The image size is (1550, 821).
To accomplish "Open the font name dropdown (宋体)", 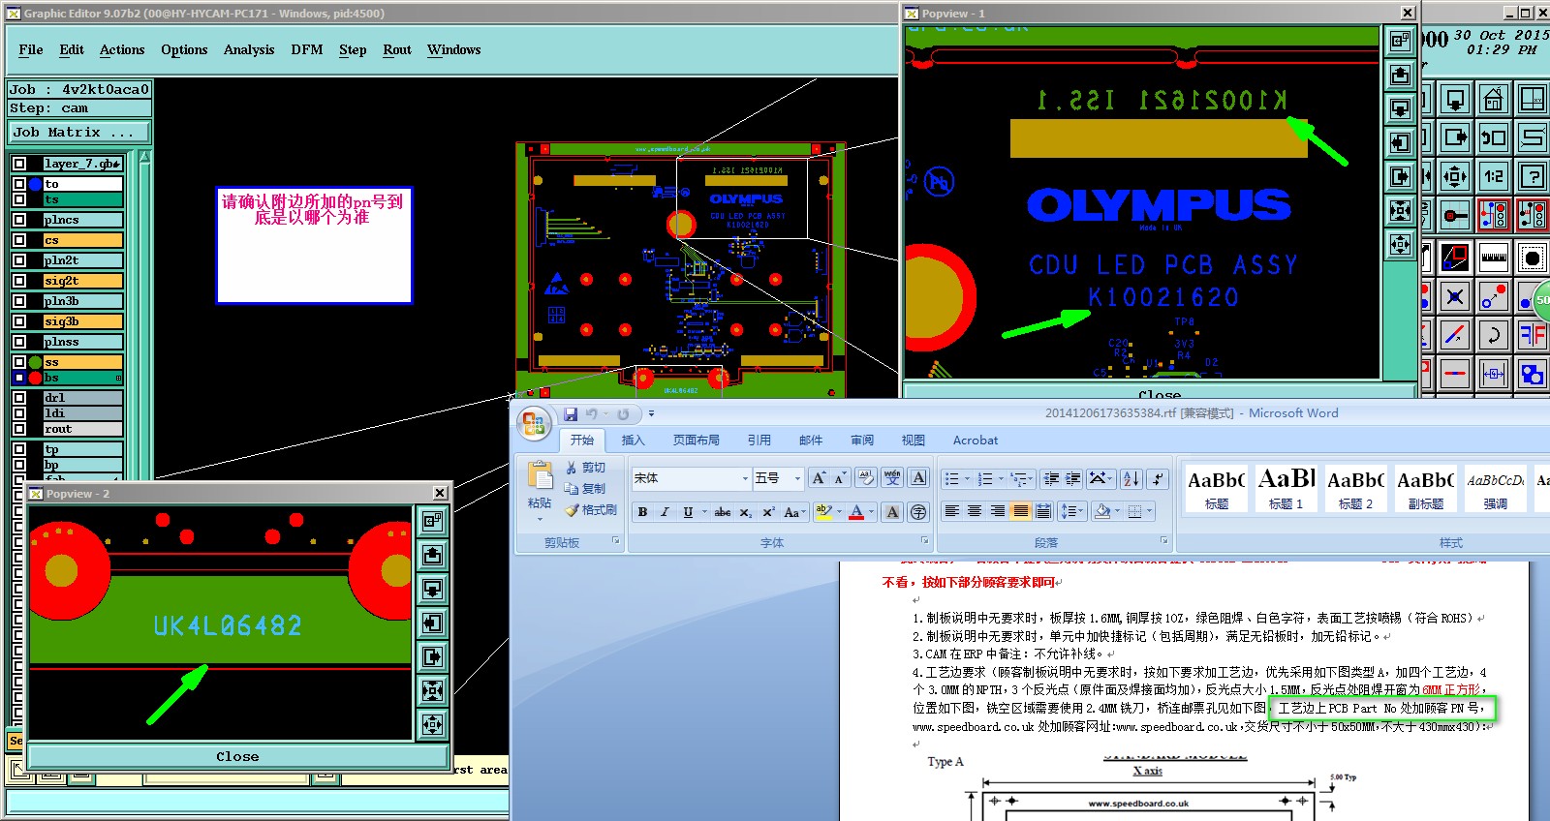I will (x=745, y=478).
